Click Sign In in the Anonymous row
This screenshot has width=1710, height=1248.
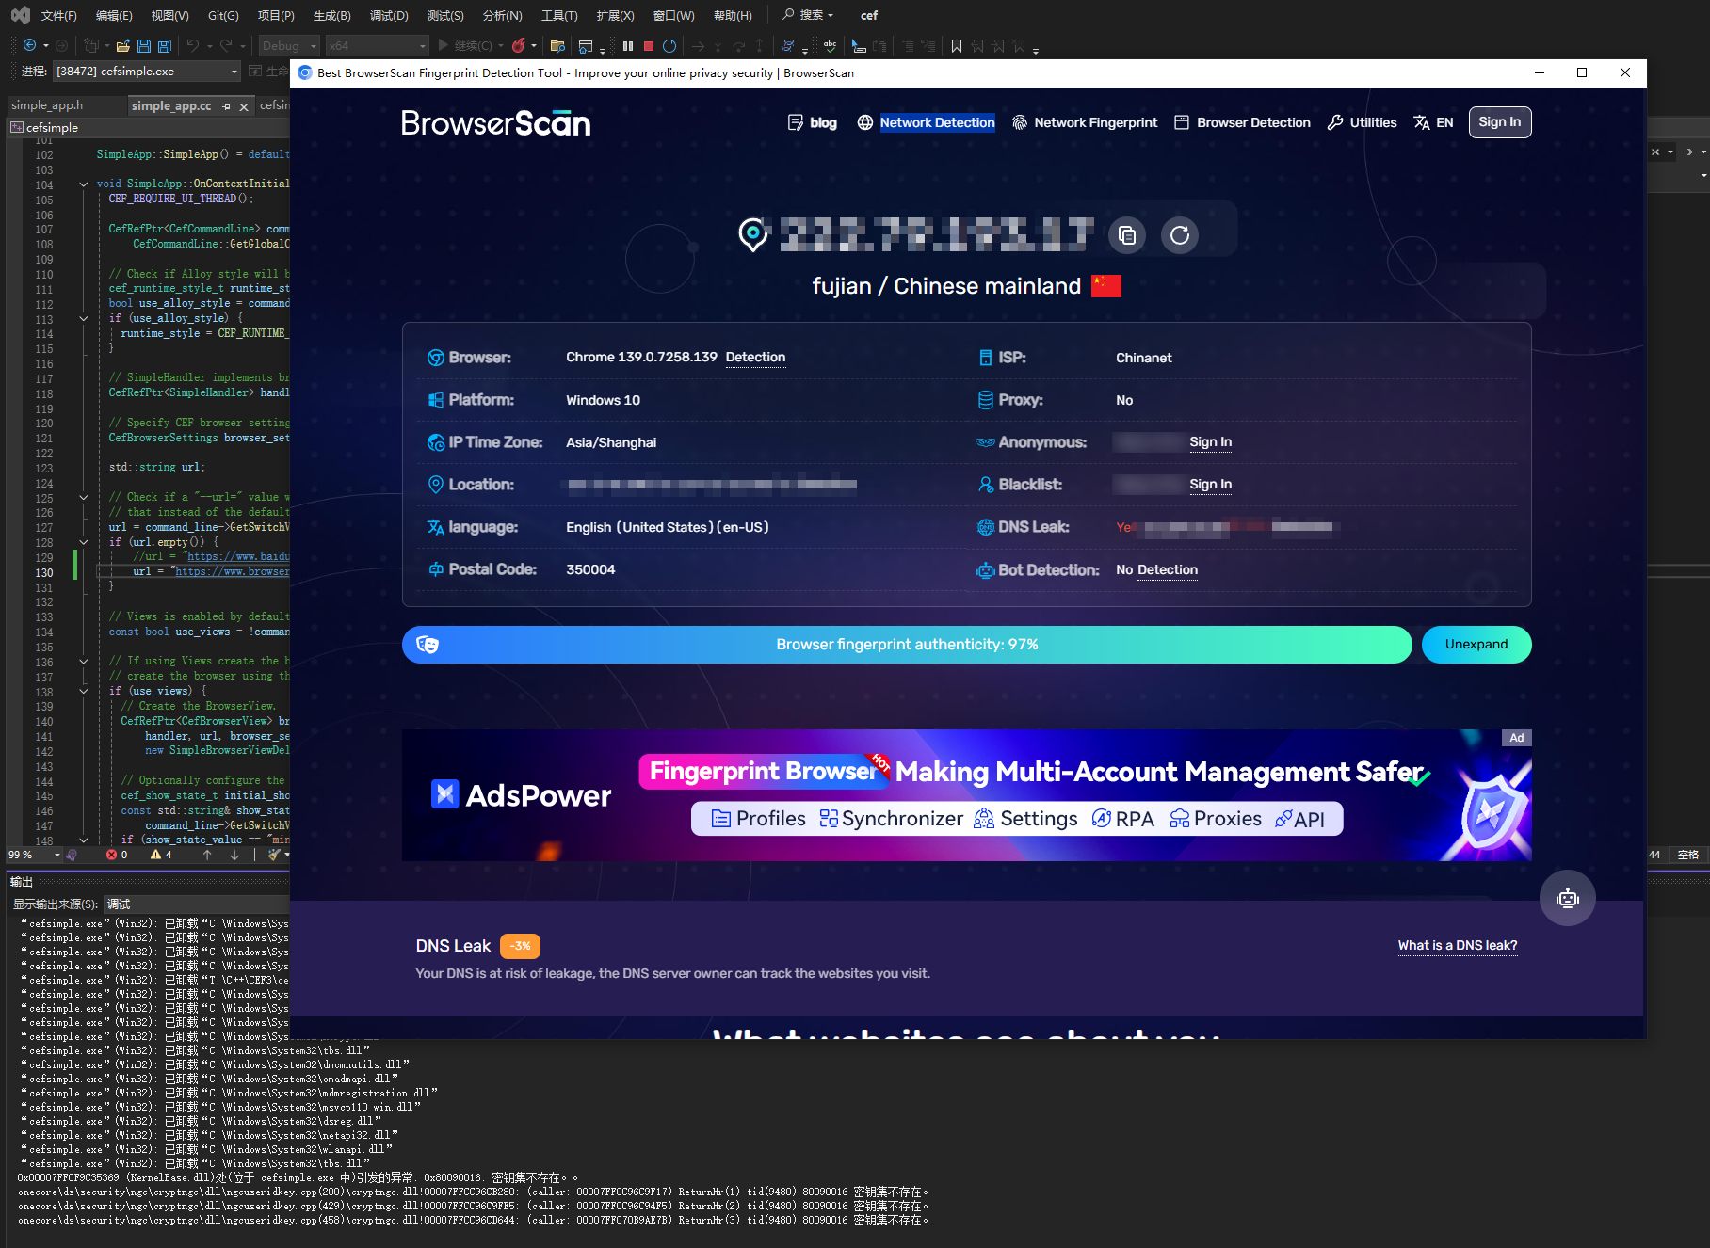tap(1210, 441)
